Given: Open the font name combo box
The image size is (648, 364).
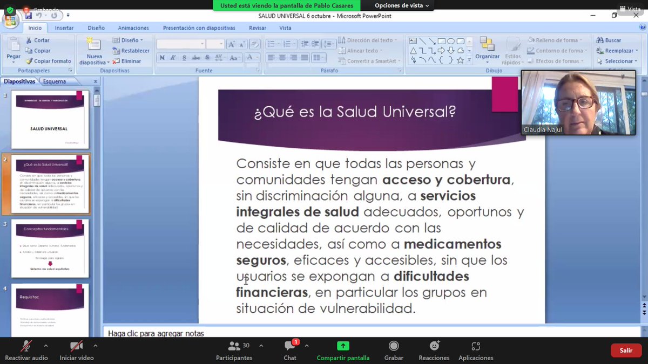Looking at the screenshot, I should [x=181, y=44].
